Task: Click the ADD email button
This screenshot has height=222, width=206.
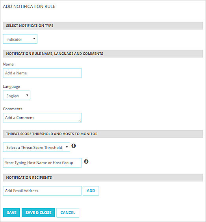Action: 91,191
